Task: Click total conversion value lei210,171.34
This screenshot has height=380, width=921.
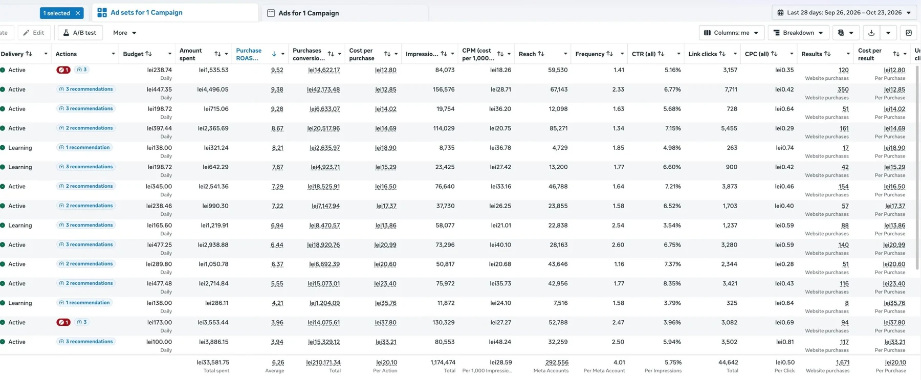Action: pos(323,363)
